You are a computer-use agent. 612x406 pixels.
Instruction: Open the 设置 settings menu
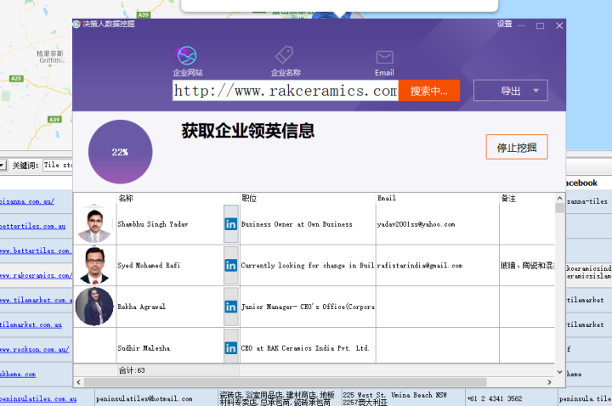click(504, 24)
